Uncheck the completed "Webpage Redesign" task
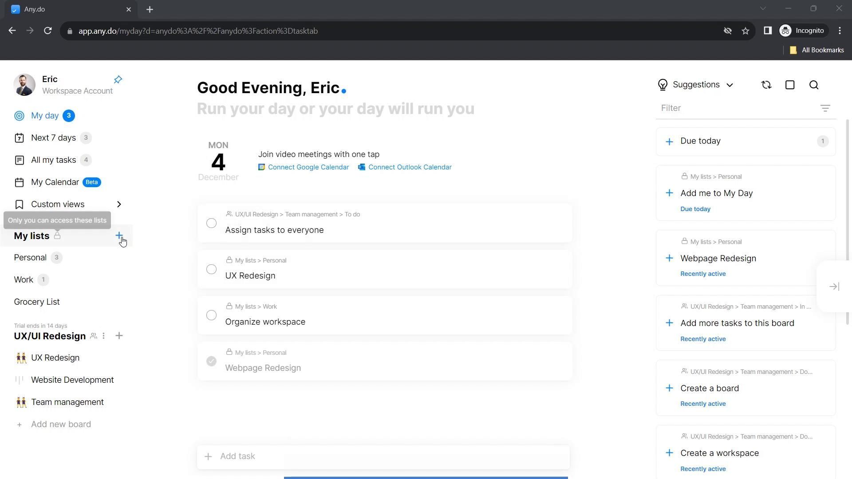This screenshot has width=852, height=479. tap(212, 361)
